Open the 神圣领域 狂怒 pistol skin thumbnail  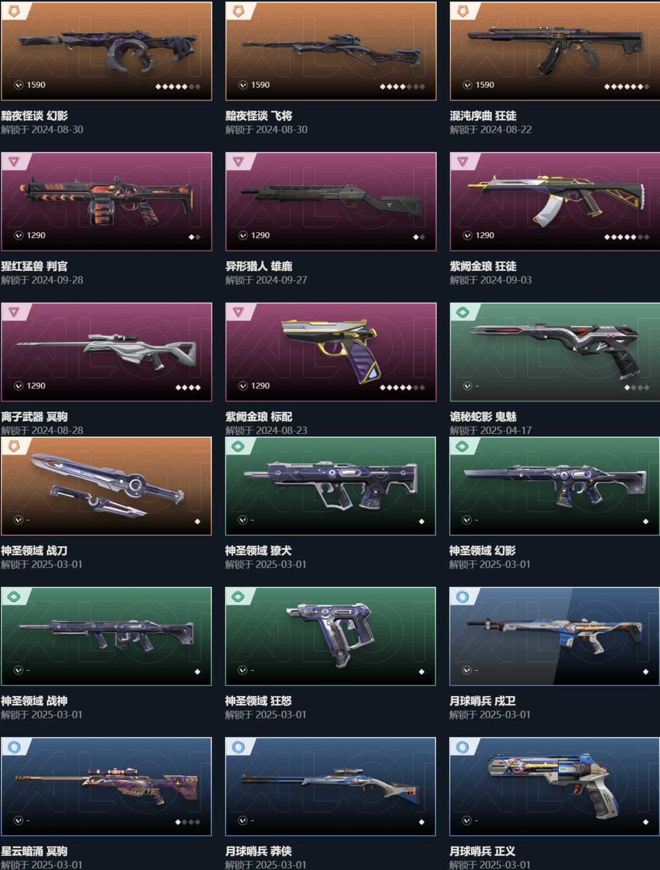[331, 636]
